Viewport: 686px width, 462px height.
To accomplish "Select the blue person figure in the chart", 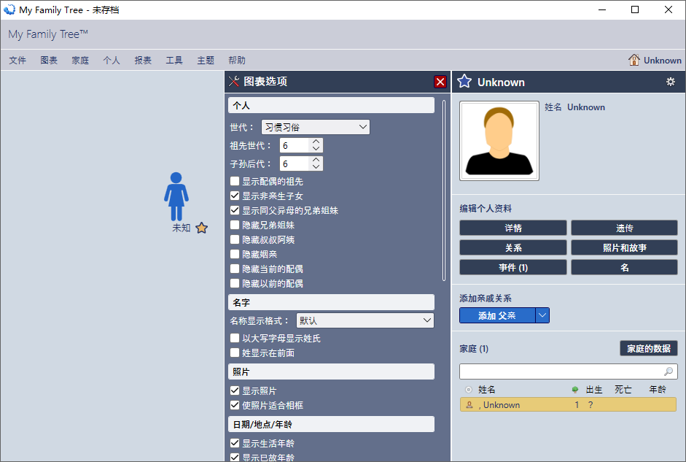I will point(176,196).
